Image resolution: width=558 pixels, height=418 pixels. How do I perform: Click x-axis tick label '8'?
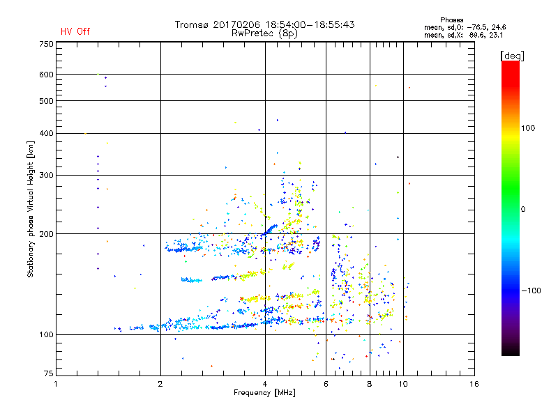pos(370,384)
